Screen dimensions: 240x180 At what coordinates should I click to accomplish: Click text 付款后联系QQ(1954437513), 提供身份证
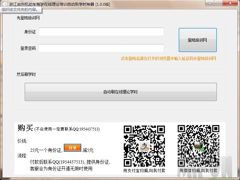(70, 162)
